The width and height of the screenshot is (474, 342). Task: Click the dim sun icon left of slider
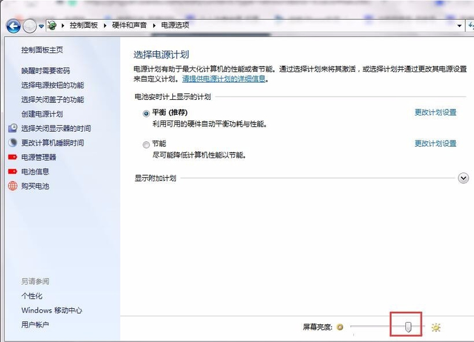tap(340, 327)
